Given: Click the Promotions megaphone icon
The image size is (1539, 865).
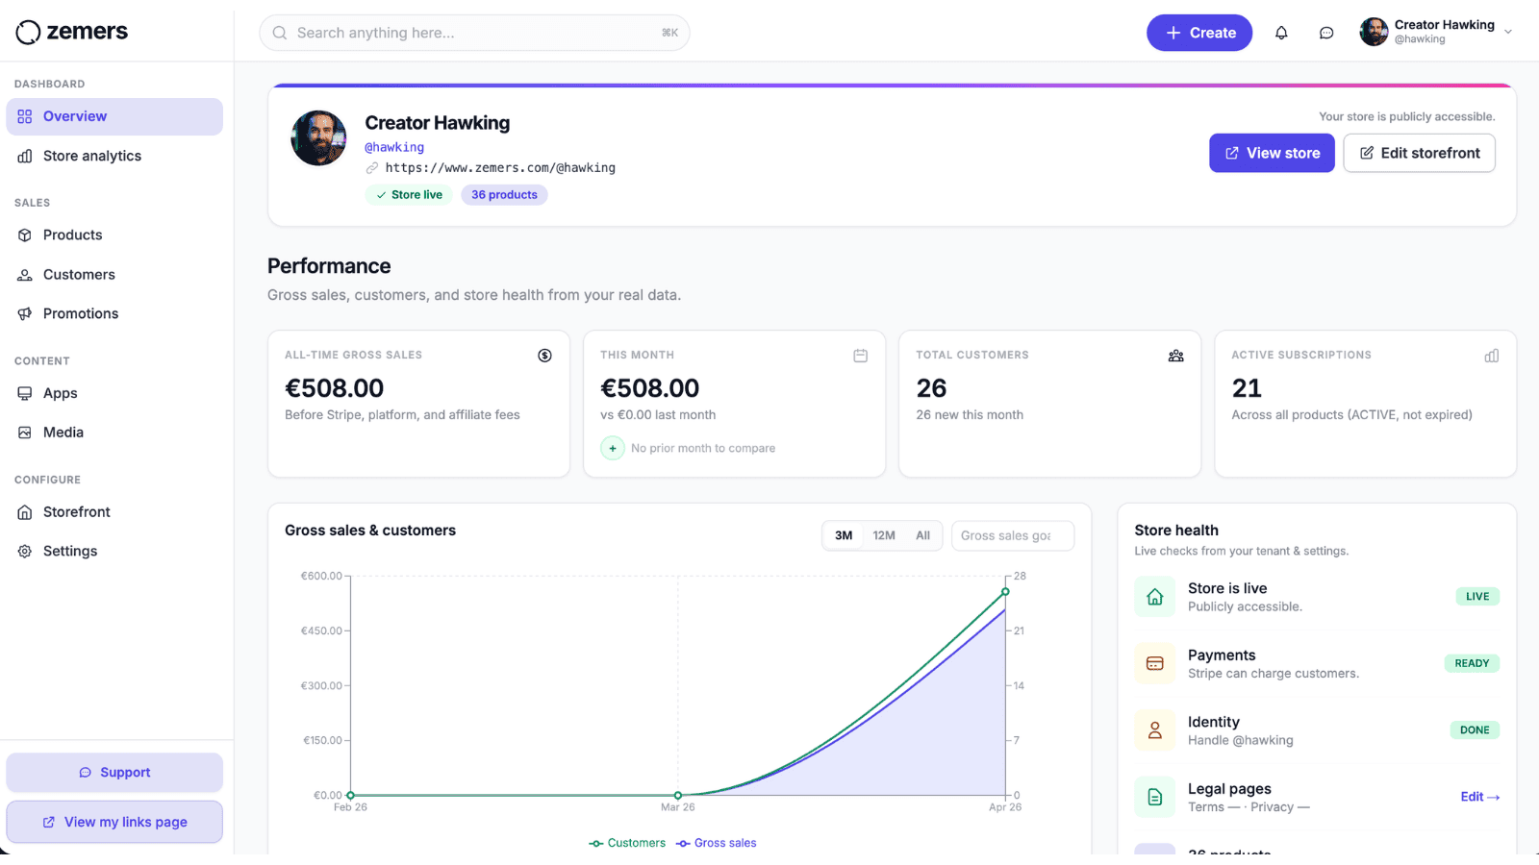Looking at the screenshot, I should 25,314.
